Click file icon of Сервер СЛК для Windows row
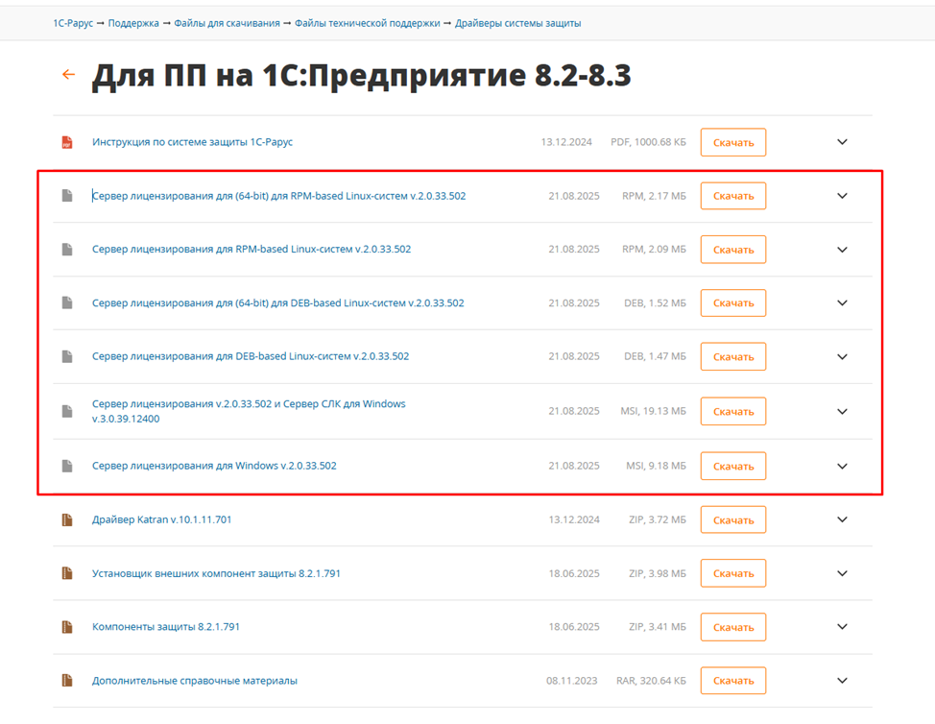935x724 pixels. (x=67, y=412)
